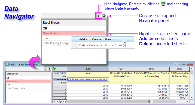Select Coal sheet in enlarged Navigator
The width and height of the screenshot is (195, 105).
pyautogui.click(x=57, y=38)
